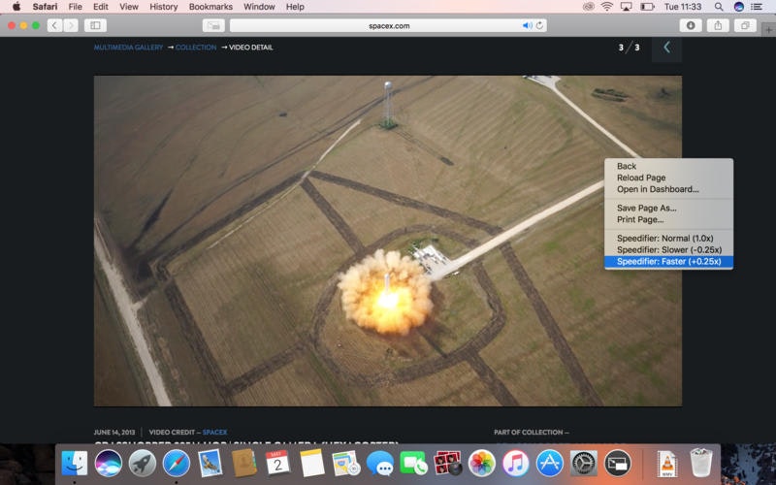Viewport: 776px width, 485px height.
Task: Open Photo Booth icon in Dock
Action: [x=447, y=464]
